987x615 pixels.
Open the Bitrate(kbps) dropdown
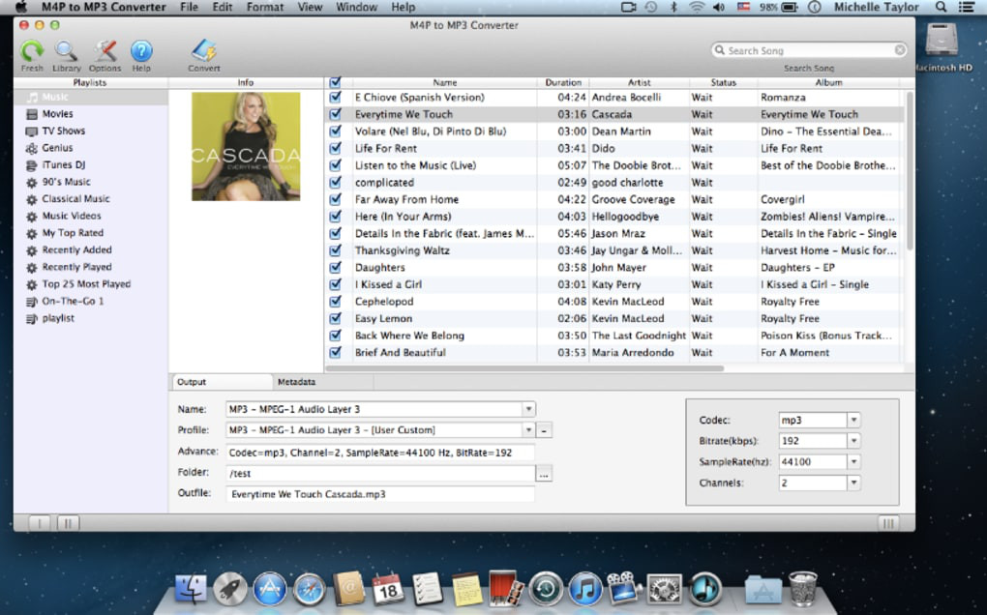pyautogui.click(x=853, y=441)
